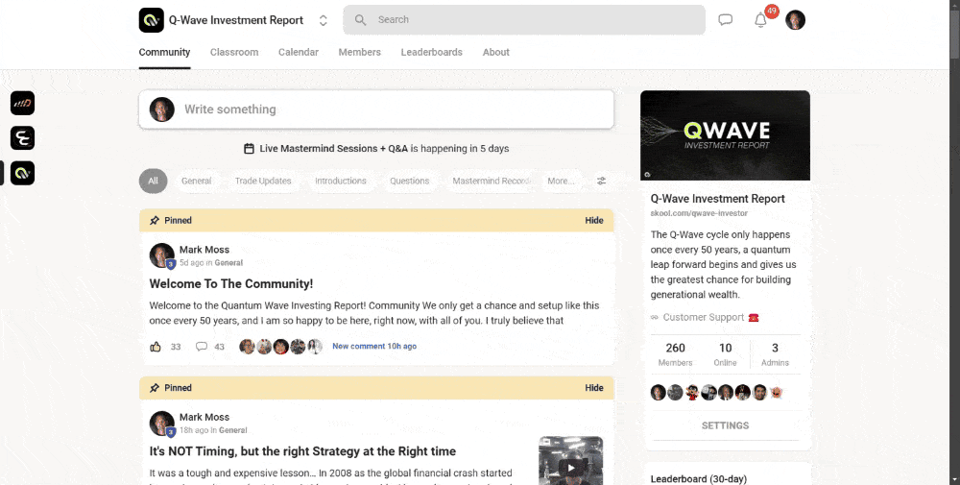
Task: View the 260 Members count
Action: [x=675, y=354]
